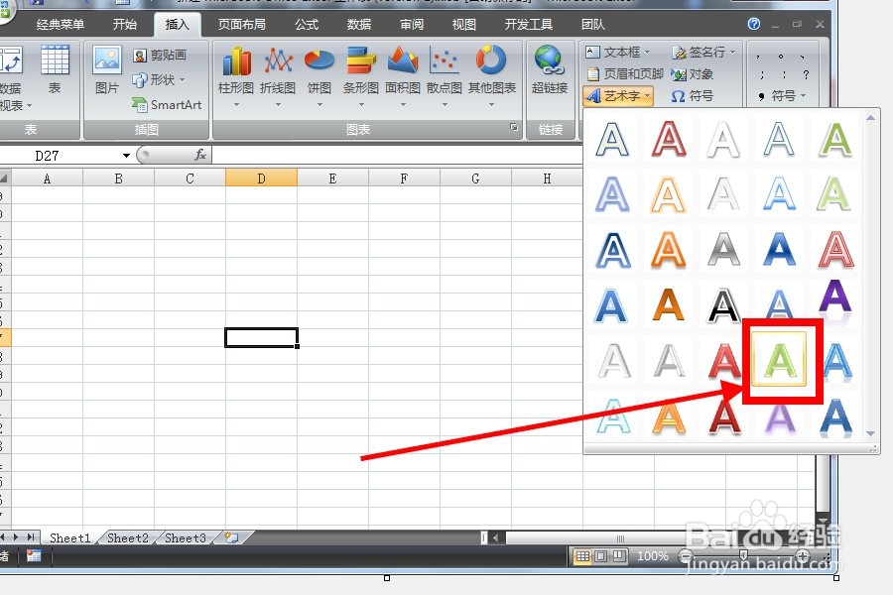
Task: Click the insert new worksheet tab icon
Action: (231, 537)
